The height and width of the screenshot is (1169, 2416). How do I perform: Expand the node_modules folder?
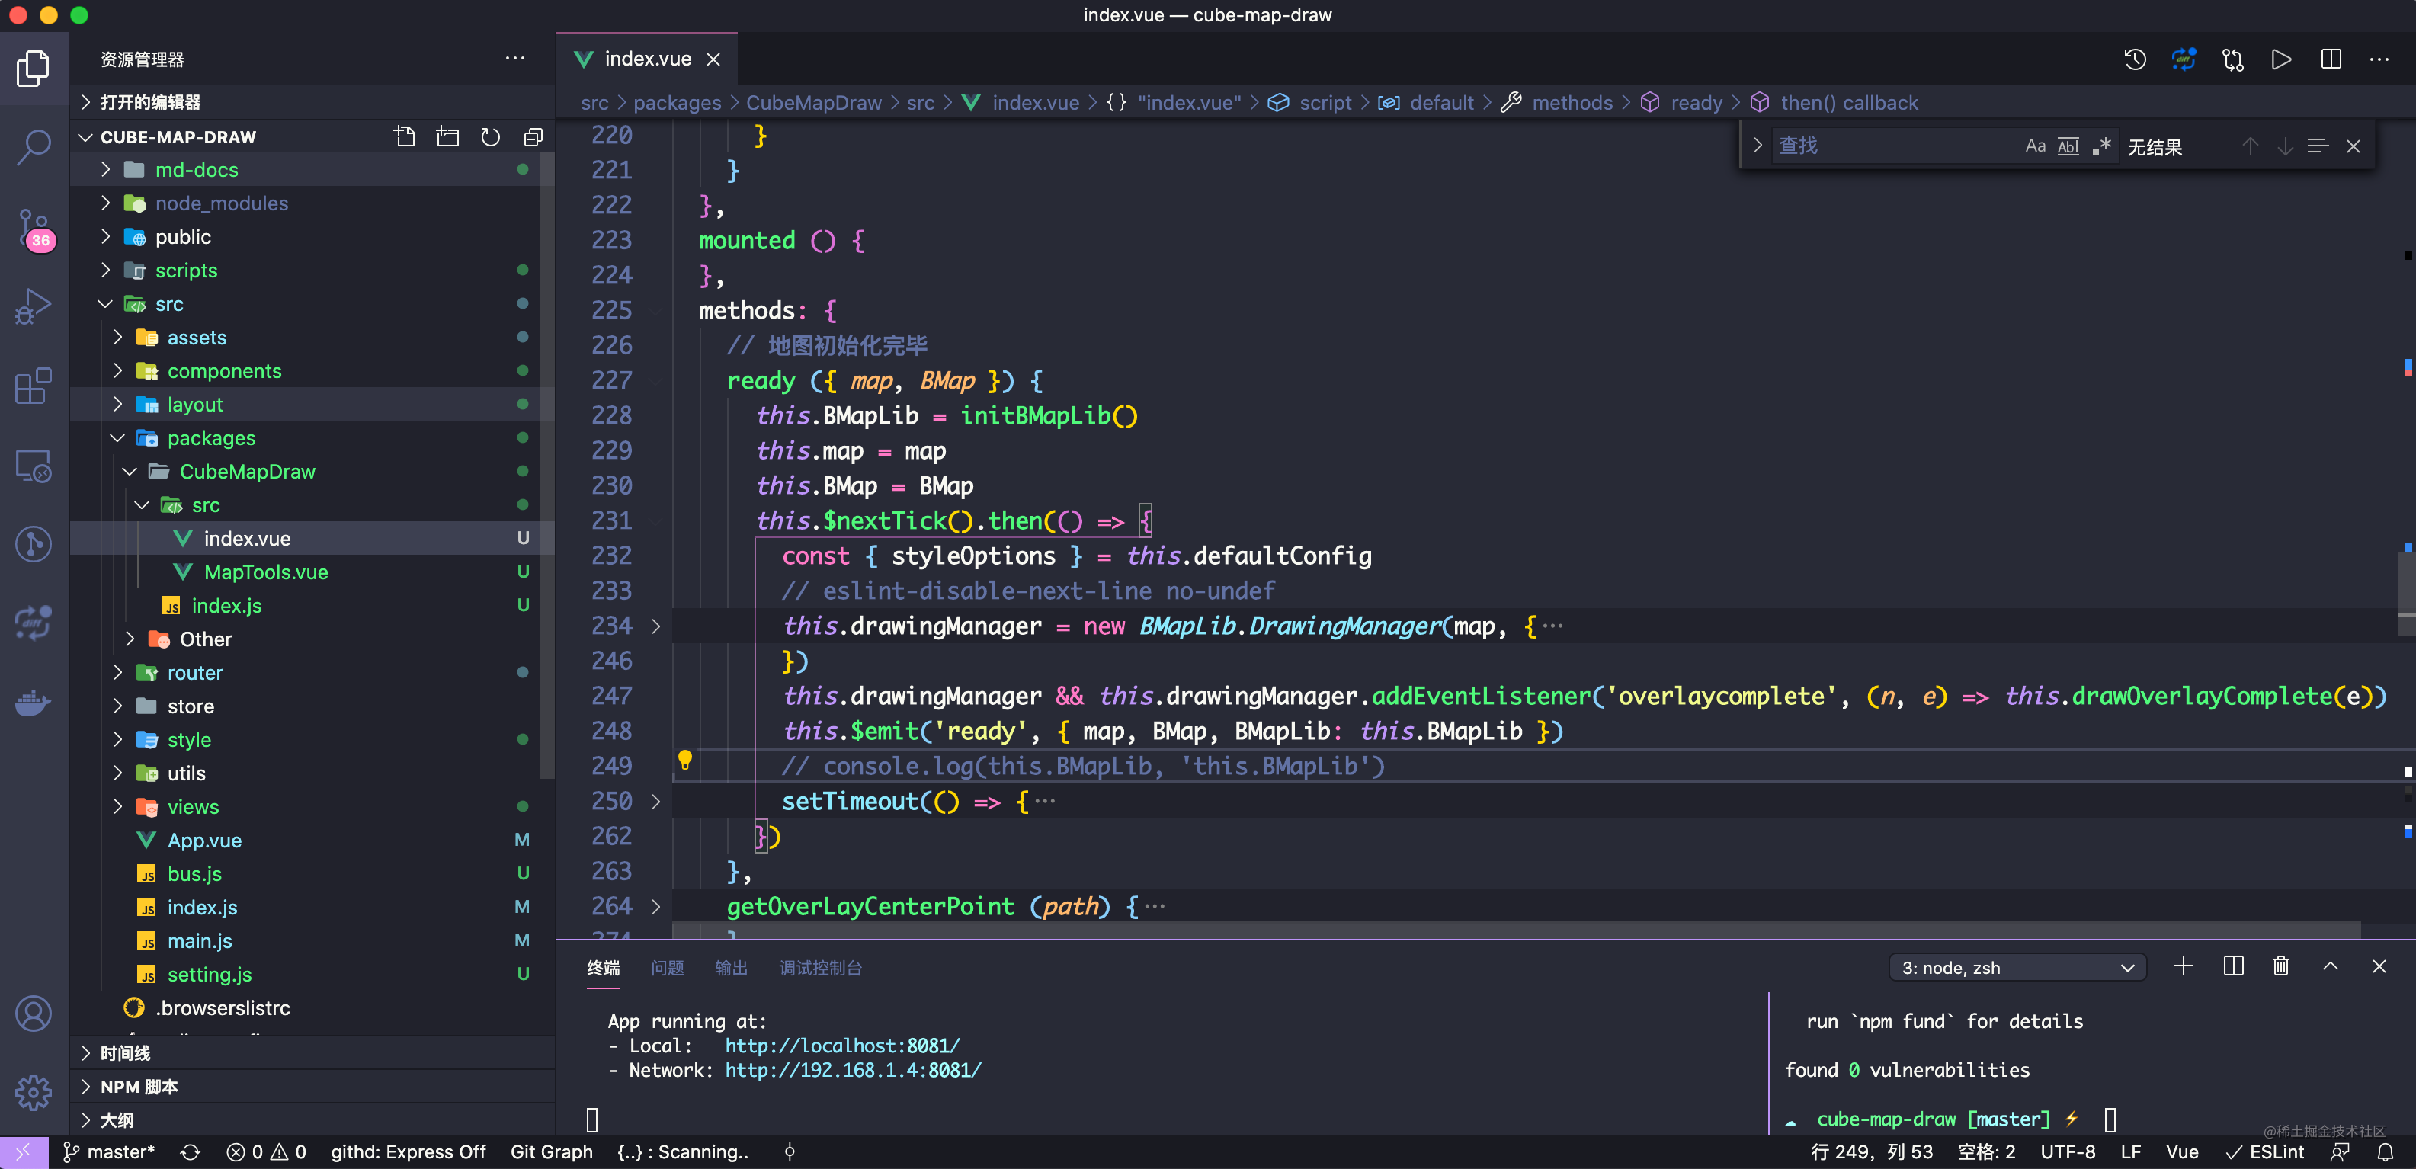221,203
